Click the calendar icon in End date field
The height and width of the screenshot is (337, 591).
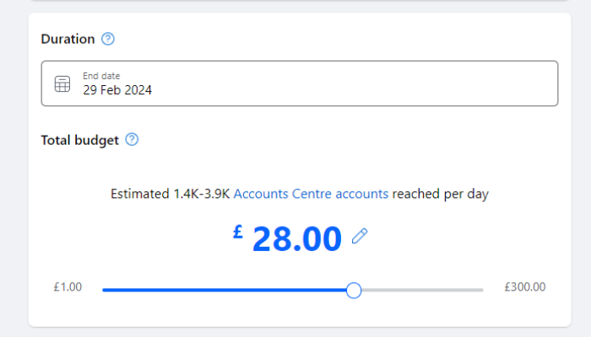[x=62, y=83]
